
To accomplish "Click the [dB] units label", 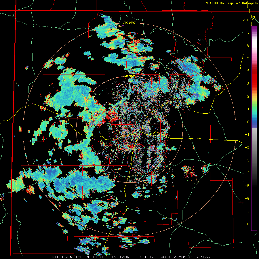I will [x=246, y=20].
